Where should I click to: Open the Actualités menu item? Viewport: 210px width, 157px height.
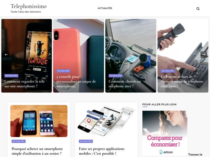point(105,8)
